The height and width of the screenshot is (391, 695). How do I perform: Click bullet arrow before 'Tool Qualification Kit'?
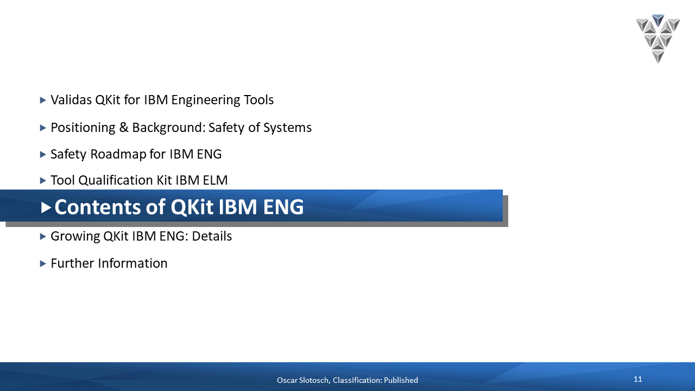coord(43,180)
